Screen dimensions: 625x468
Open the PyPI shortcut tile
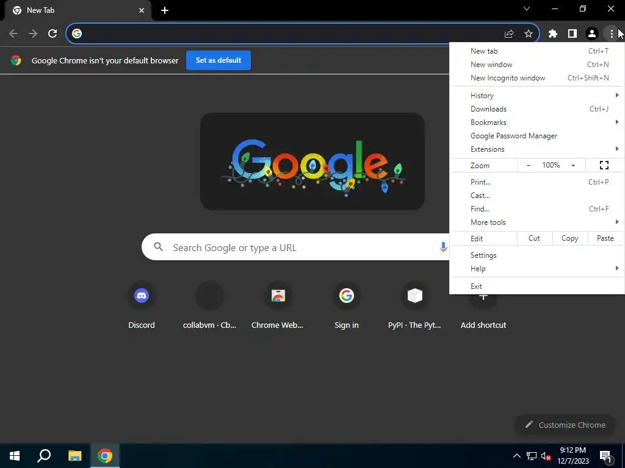click(414, 306)
